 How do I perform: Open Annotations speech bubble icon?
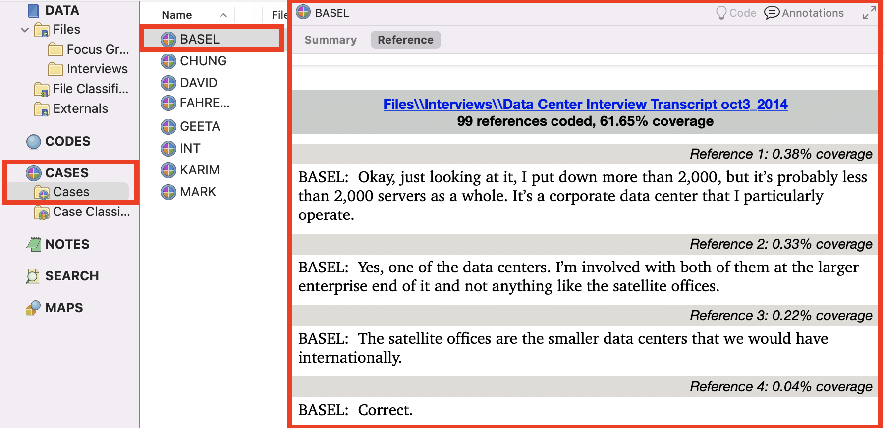(772, 13)
